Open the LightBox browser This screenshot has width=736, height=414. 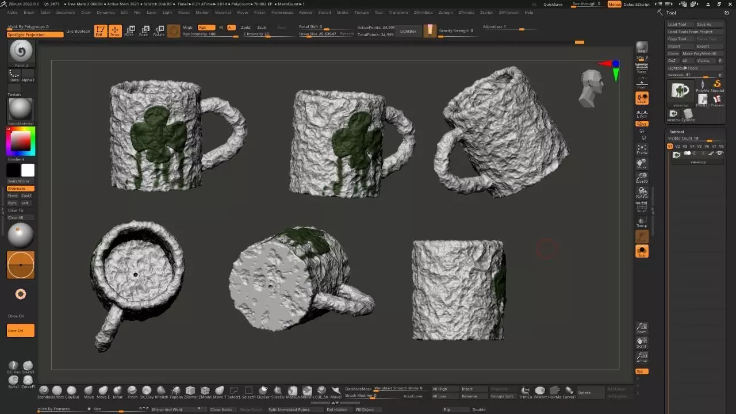[x=408, y=31]
